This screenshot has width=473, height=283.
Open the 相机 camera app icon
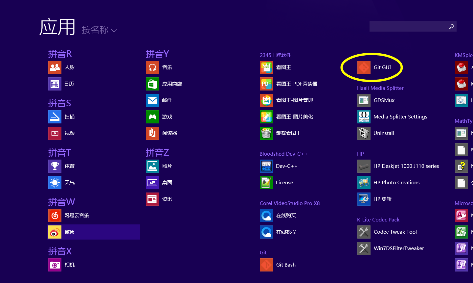[55, 265]
